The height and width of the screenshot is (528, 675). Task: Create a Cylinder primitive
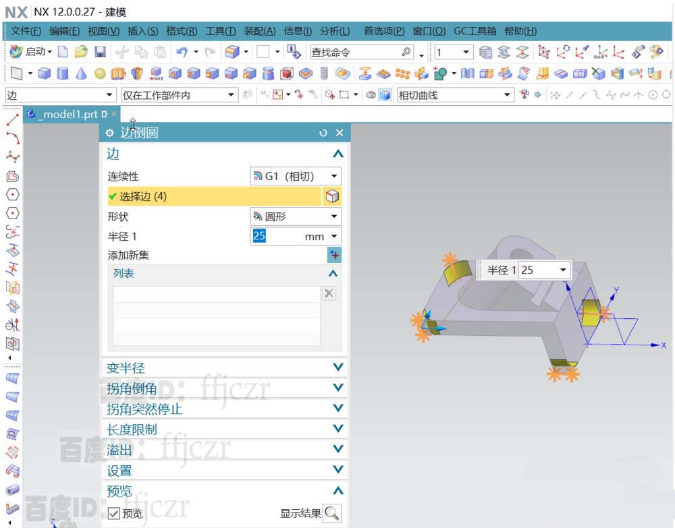tap(63, 74)
